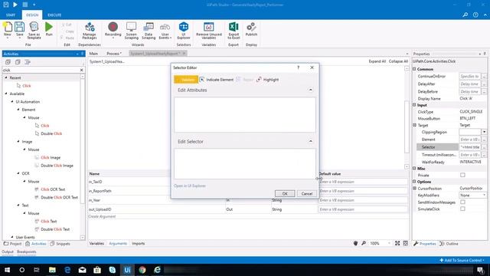Click Open in UI Explorer link
This screenshot has width=490, height=276.
click(190, 186)
